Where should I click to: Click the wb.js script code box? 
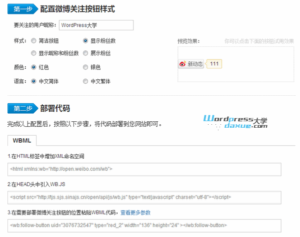point(144,198)
